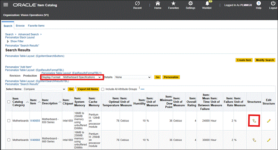Click Go next to Details dropdown
278x150 pixels.
click(157, 77)
